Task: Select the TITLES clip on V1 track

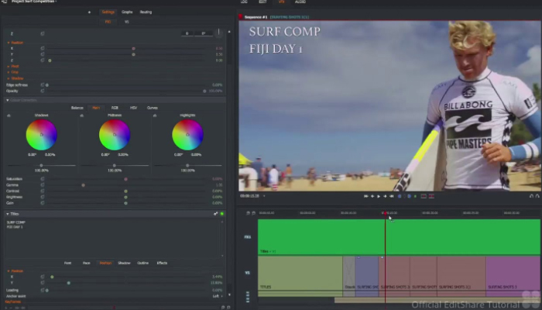Action: (x=300, y=275)
